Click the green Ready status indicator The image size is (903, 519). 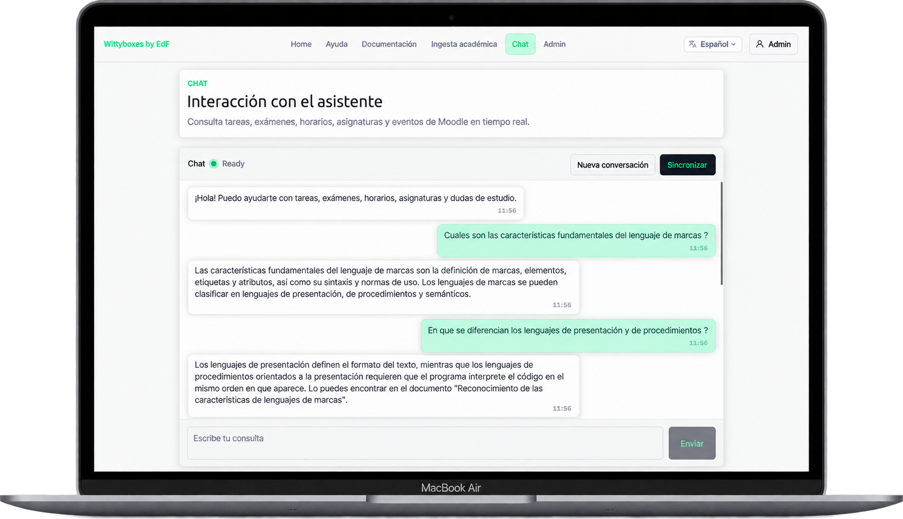(x=213, y=164)
